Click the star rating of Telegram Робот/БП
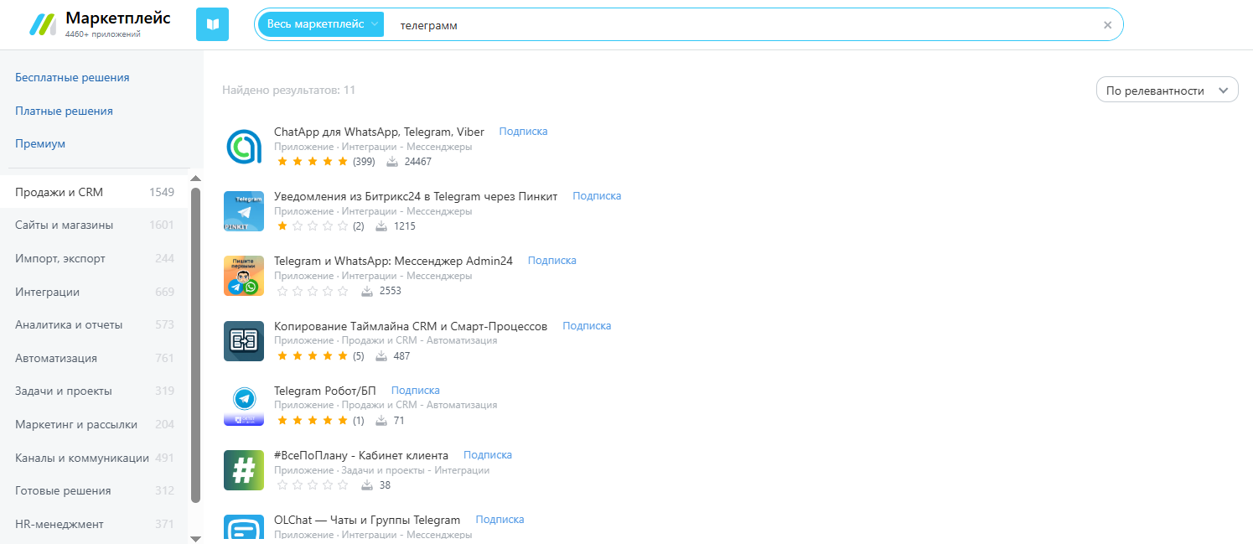 [312, 420]
